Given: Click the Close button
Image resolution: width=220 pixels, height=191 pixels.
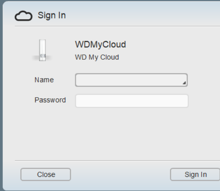Looking at the screenshot, I should pyautogui.click(x=46, y=174).
